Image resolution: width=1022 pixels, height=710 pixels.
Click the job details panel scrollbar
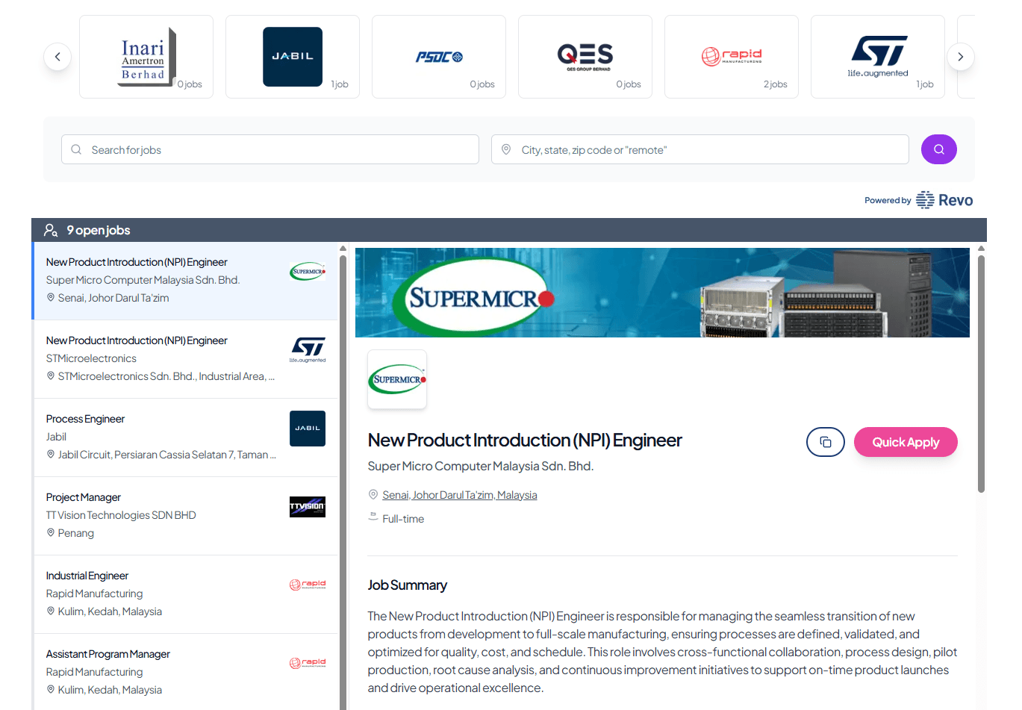(x=981, y=373)
